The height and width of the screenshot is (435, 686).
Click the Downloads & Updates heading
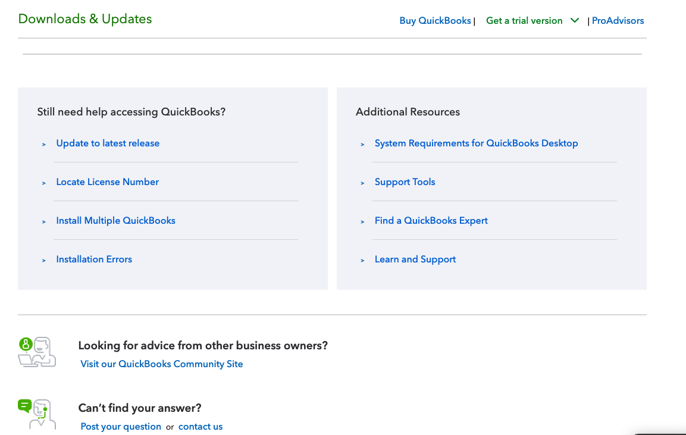[x=85, y=19]
